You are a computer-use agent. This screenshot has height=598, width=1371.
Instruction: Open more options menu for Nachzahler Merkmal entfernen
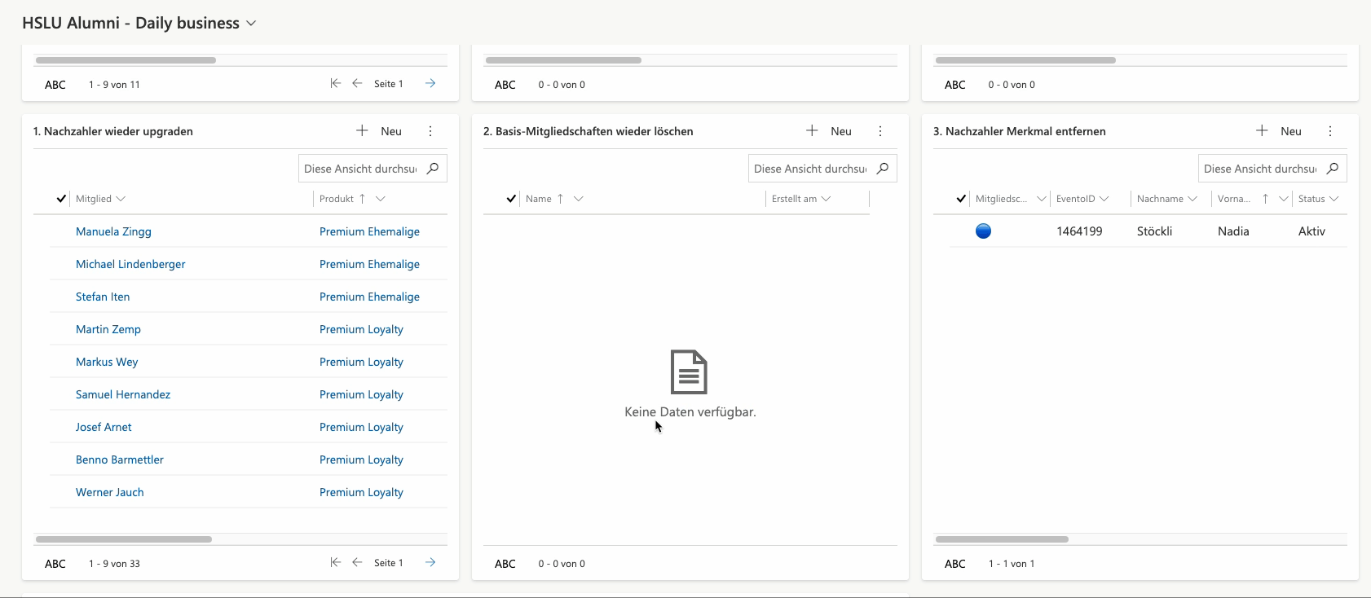pyautogui.click(x=1330, y=131)
